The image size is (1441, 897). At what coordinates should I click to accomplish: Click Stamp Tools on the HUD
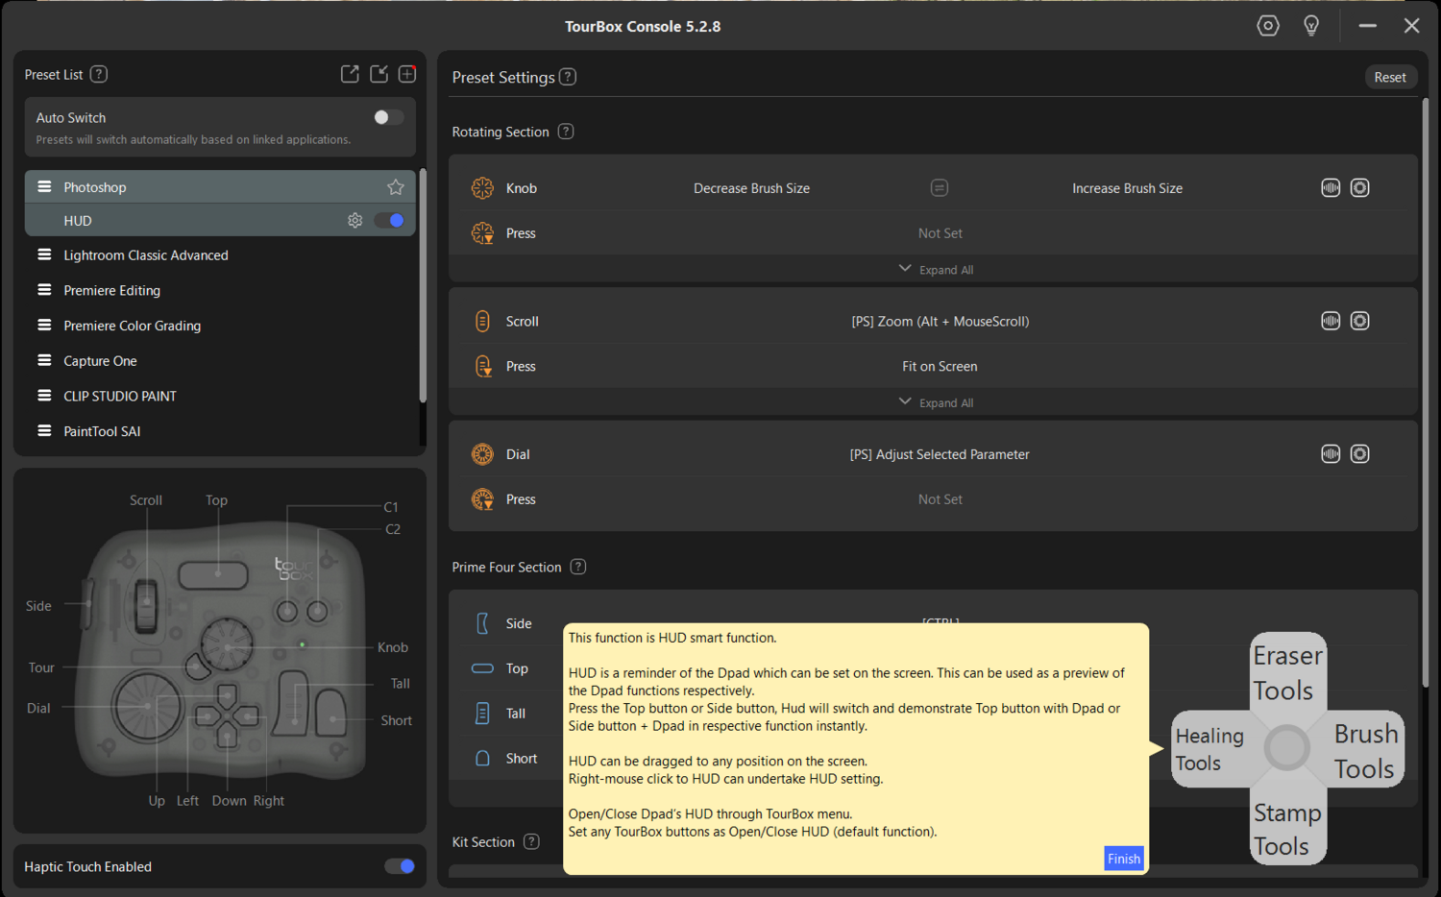[1287, 827]
